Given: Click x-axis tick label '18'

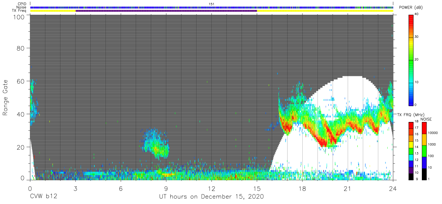Looking at the screenshot, I should click(302, 189).
